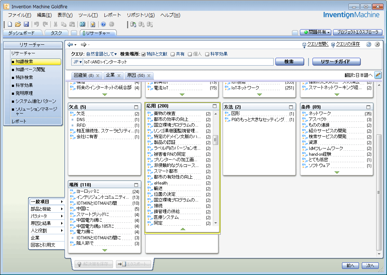Click the 次へ button
The width and height of the screenshot is (387, 275).
[370, 266]
